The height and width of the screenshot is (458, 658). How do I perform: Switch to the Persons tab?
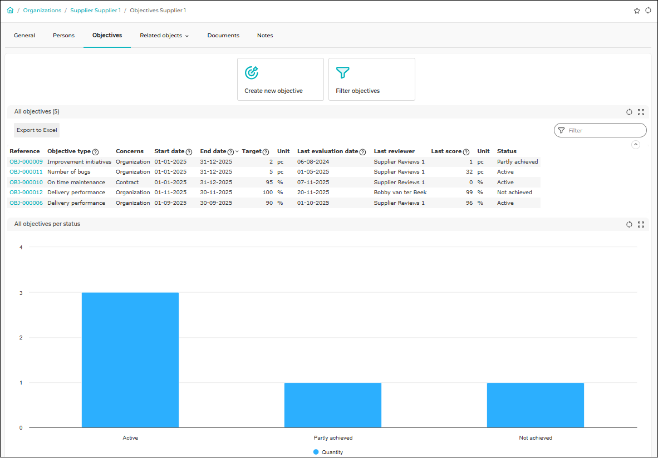pos(64,36)
